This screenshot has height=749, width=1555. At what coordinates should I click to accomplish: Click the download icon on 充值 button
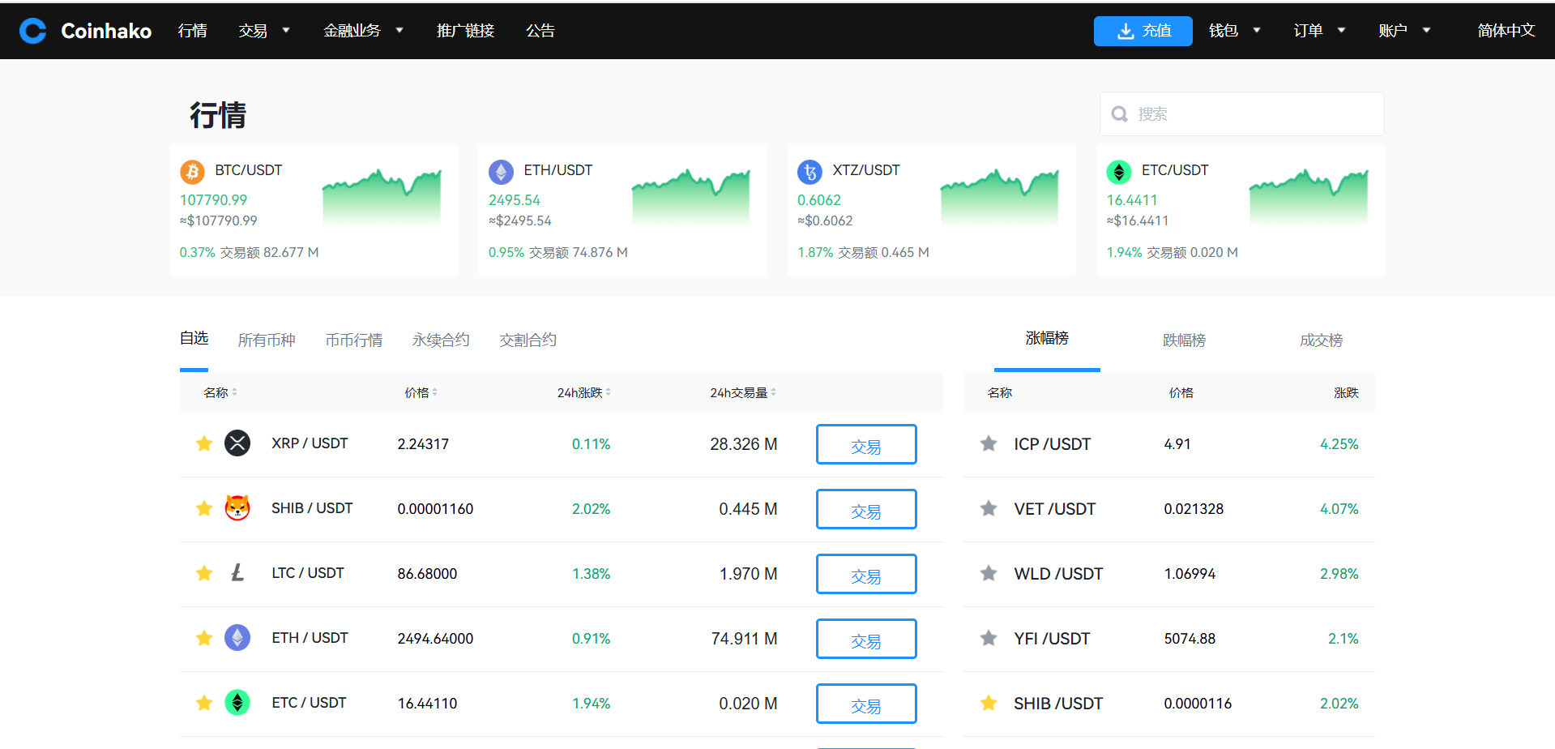1126,31
